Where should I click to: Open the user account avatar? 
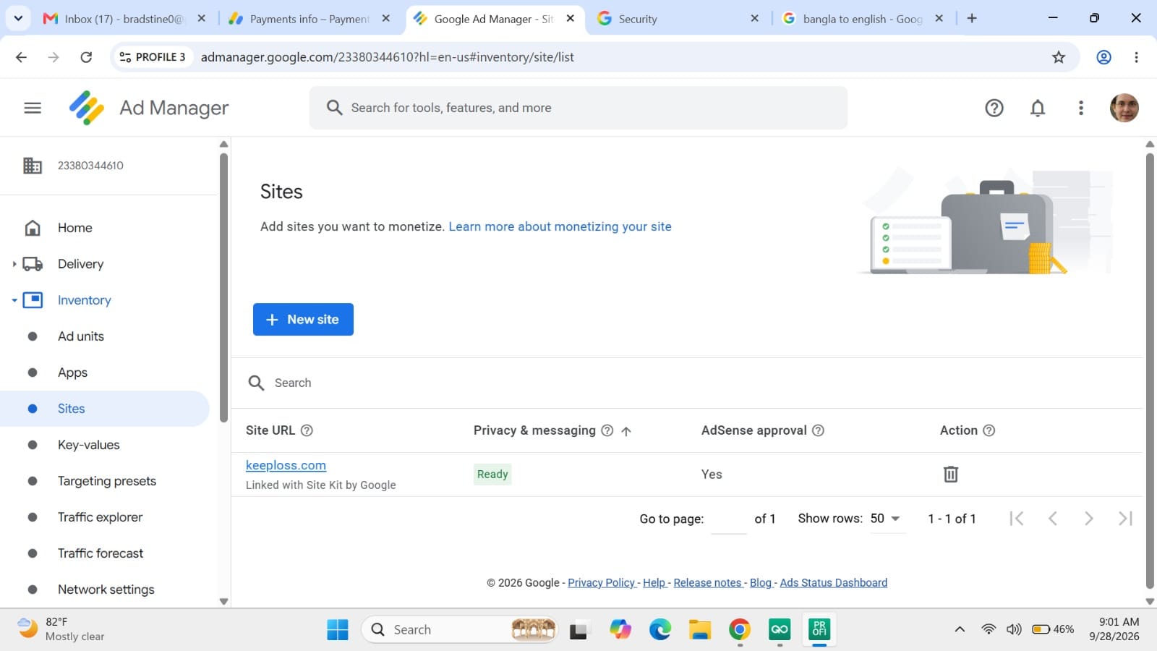point(1124,108)
